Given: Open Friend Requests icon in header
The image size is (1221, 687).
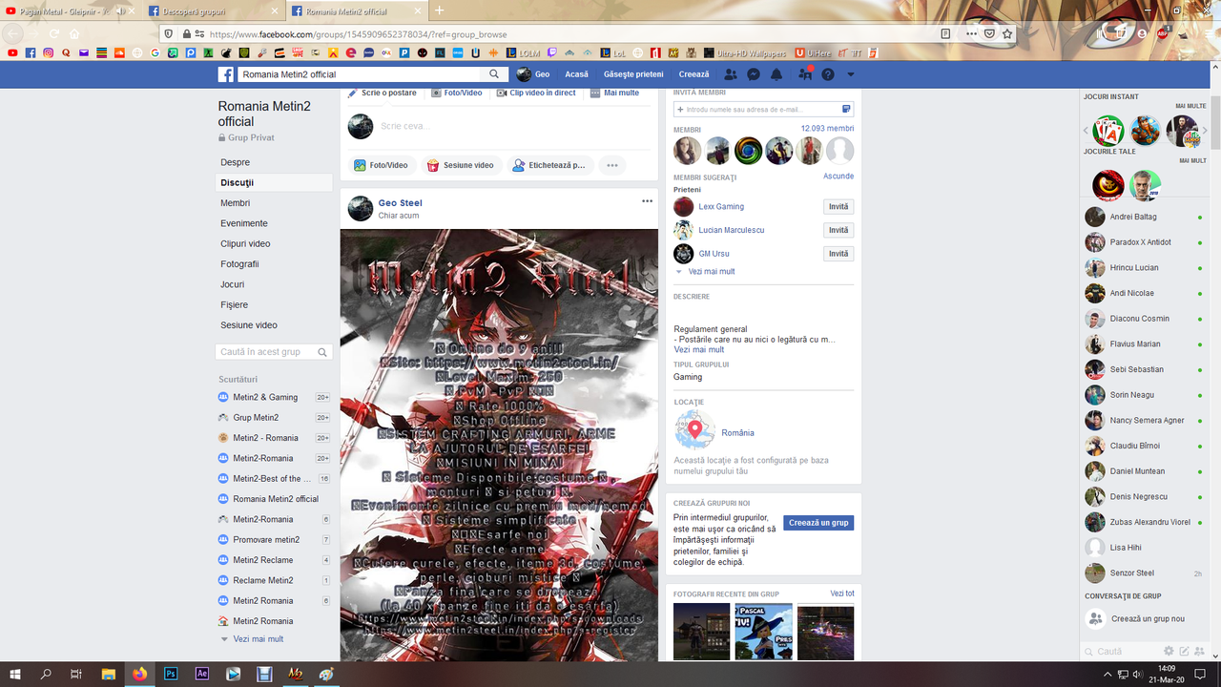Looking at the screenshot, I should click(x=731, y=74).
